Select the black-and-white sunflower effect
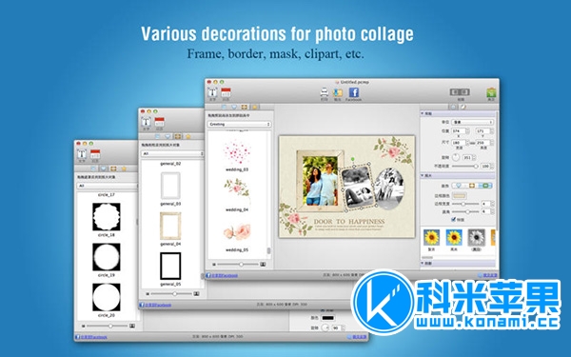 tap(477, 237)
